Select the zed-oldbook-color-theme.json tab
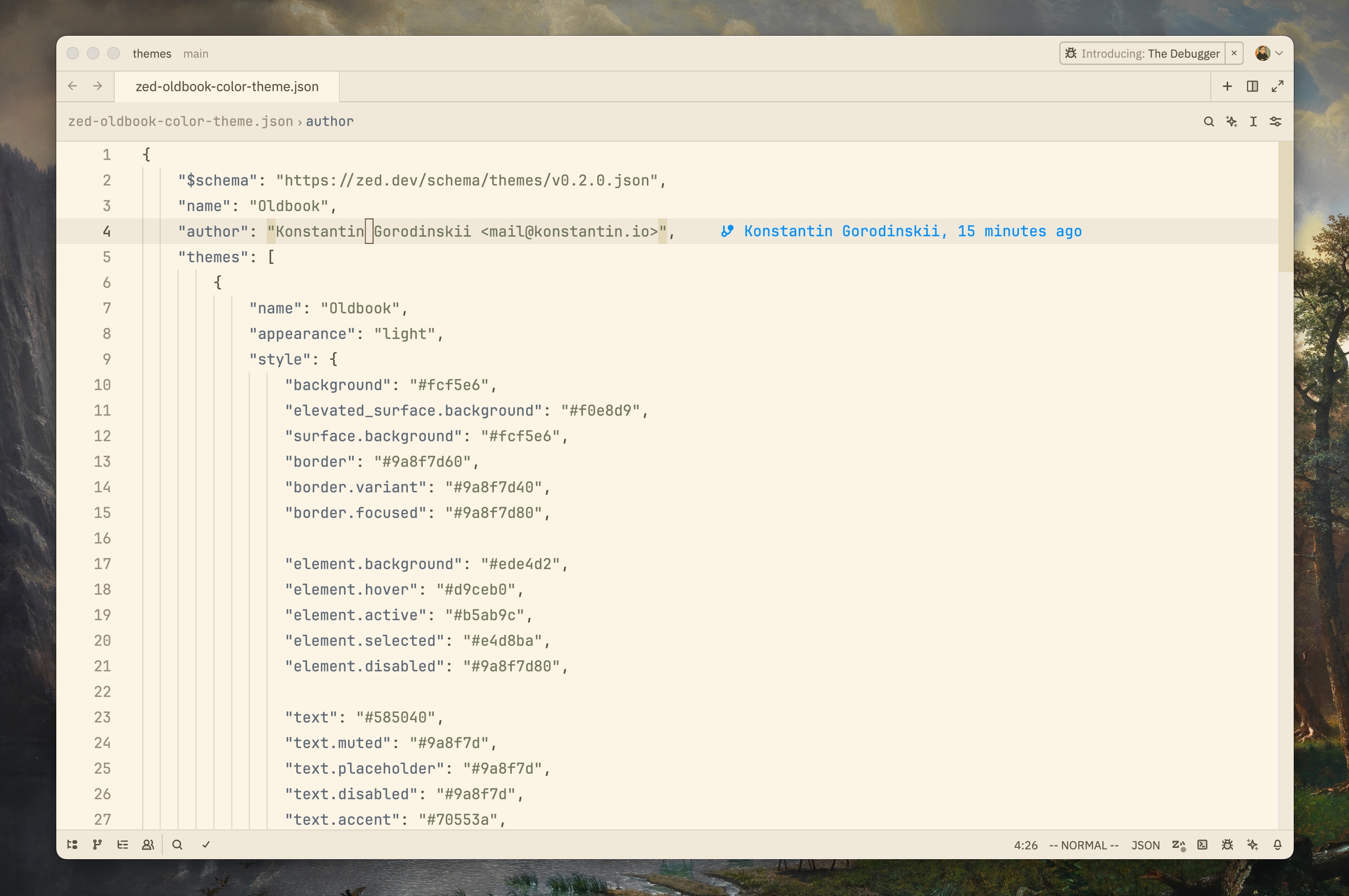 227,87
